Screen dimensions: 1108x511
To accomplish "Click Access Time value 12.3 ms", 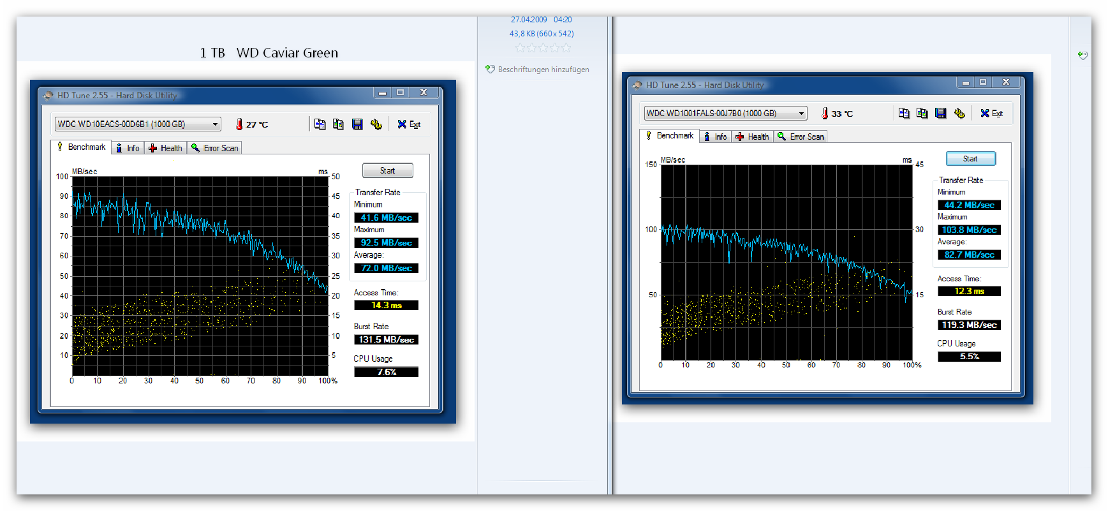I will click(969, 291).
